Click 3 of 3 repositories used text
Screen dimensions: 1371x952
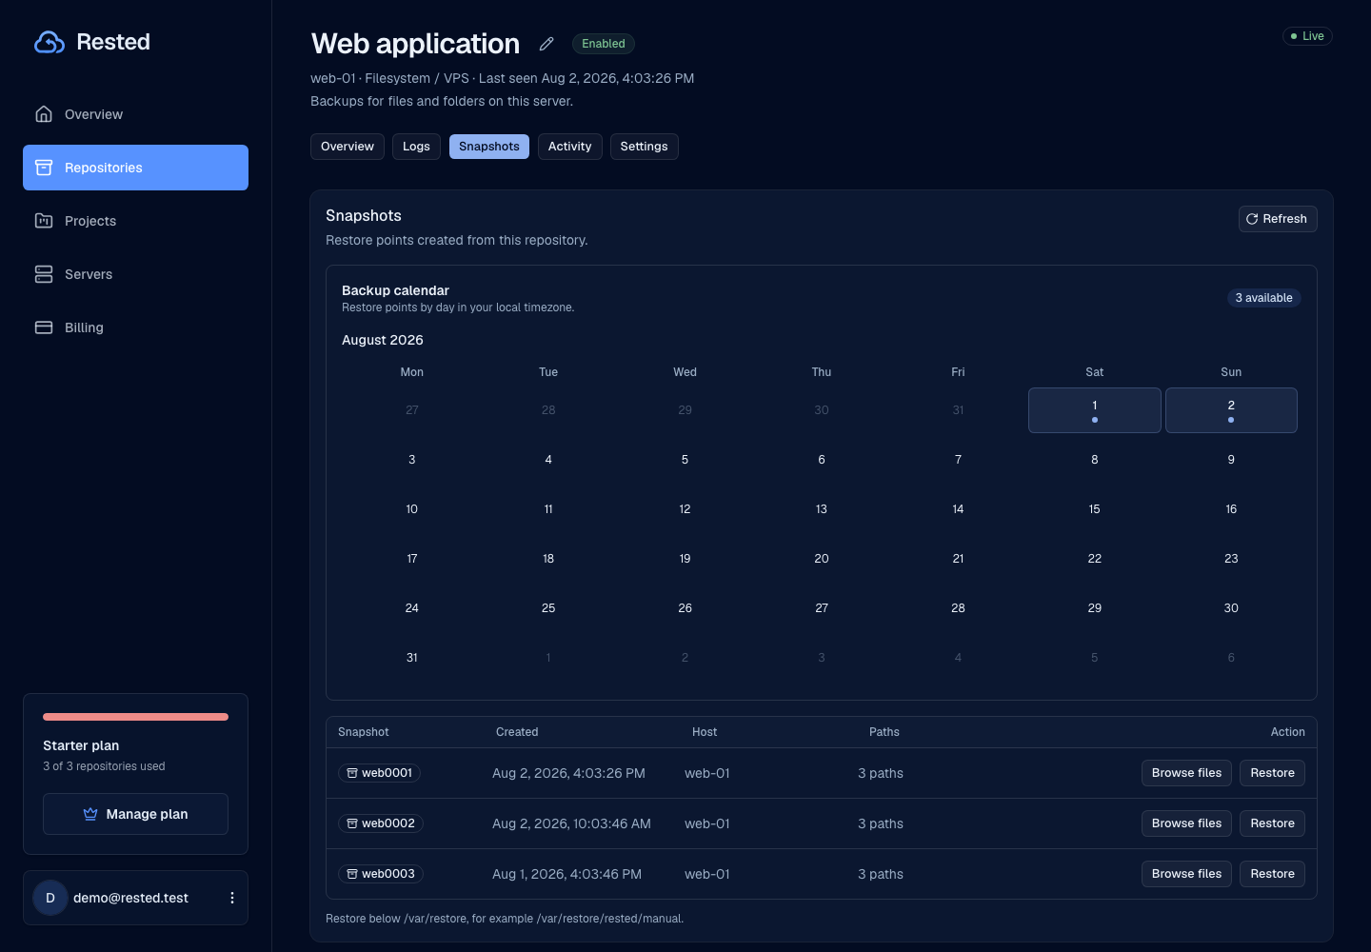(x=104, y=766)
